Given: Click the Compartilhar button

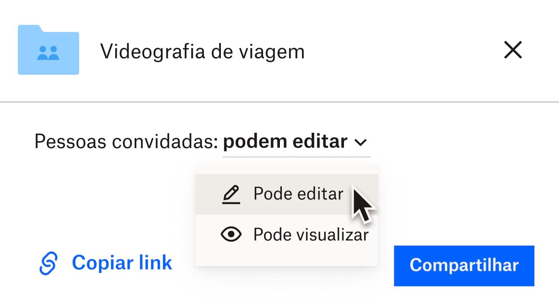Looking at the screenshot, I should [x=464, y=266].
